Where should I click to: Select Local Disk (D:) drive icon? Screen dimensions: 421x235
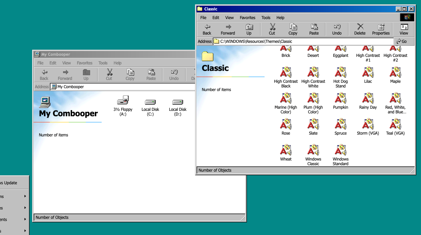tap(178, 102)
